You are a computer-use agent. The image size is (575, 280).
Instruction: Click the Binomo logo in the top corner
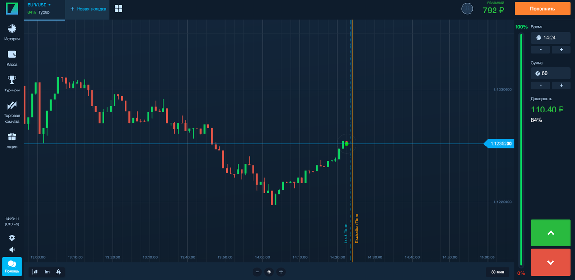coord(11,9)
